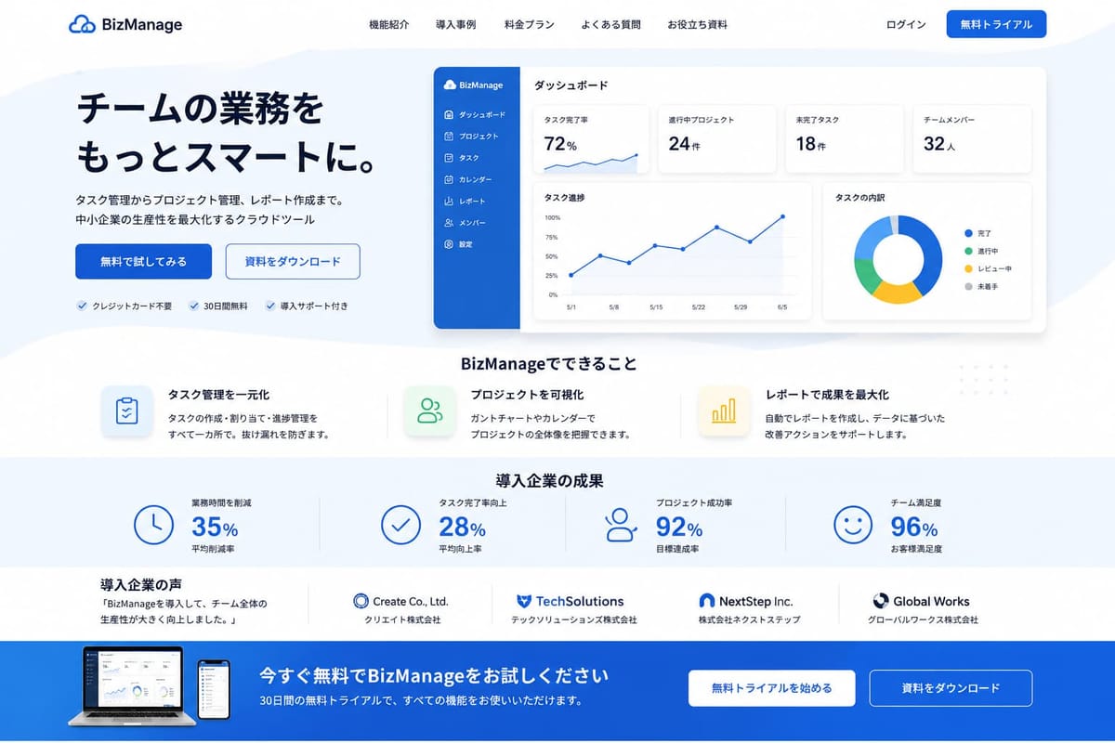Click the NextStep Inc. logo

[x=746, y=601]
